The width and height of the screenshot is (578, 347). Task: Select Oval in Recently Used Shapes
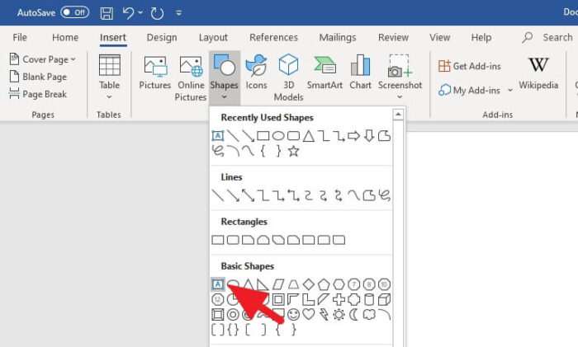pyautogui.click(x=278, y=136)
